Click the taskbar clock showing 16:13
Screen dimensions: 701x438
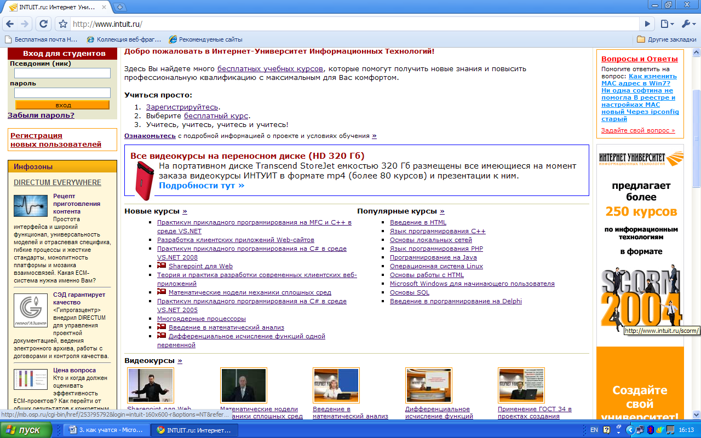[x=686, y=430]
